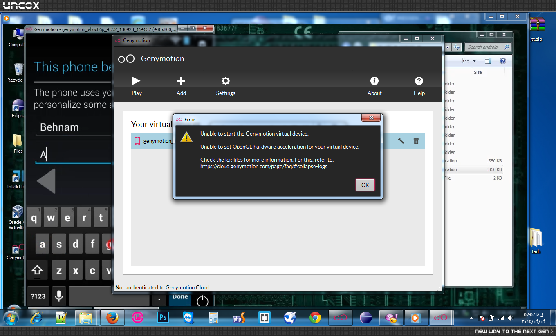The image size is (556, 336).
Task: Click OK in the Error dialog
Action: (365, 185)
